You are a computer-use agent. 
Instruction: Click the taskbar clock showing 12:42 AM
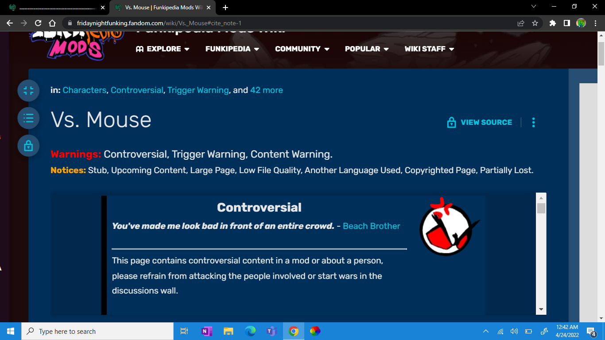click(567, 331)
